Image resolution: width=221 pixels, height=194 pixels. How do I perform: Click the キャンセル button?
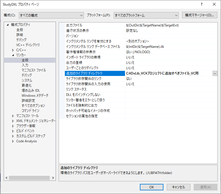tap(178, 187)
